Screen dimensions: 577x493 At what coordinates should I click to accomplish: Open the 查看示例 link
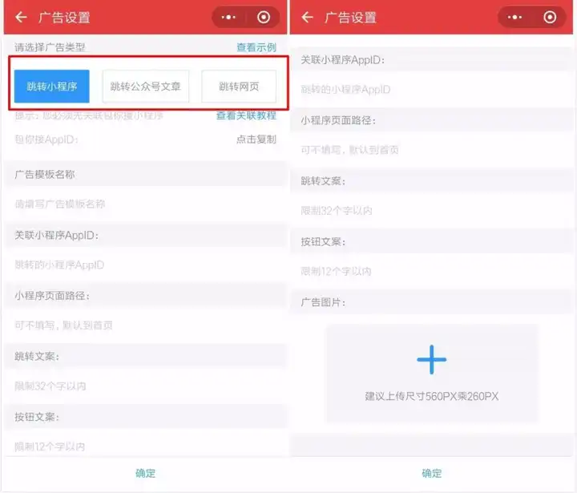(x=256, y=47)
